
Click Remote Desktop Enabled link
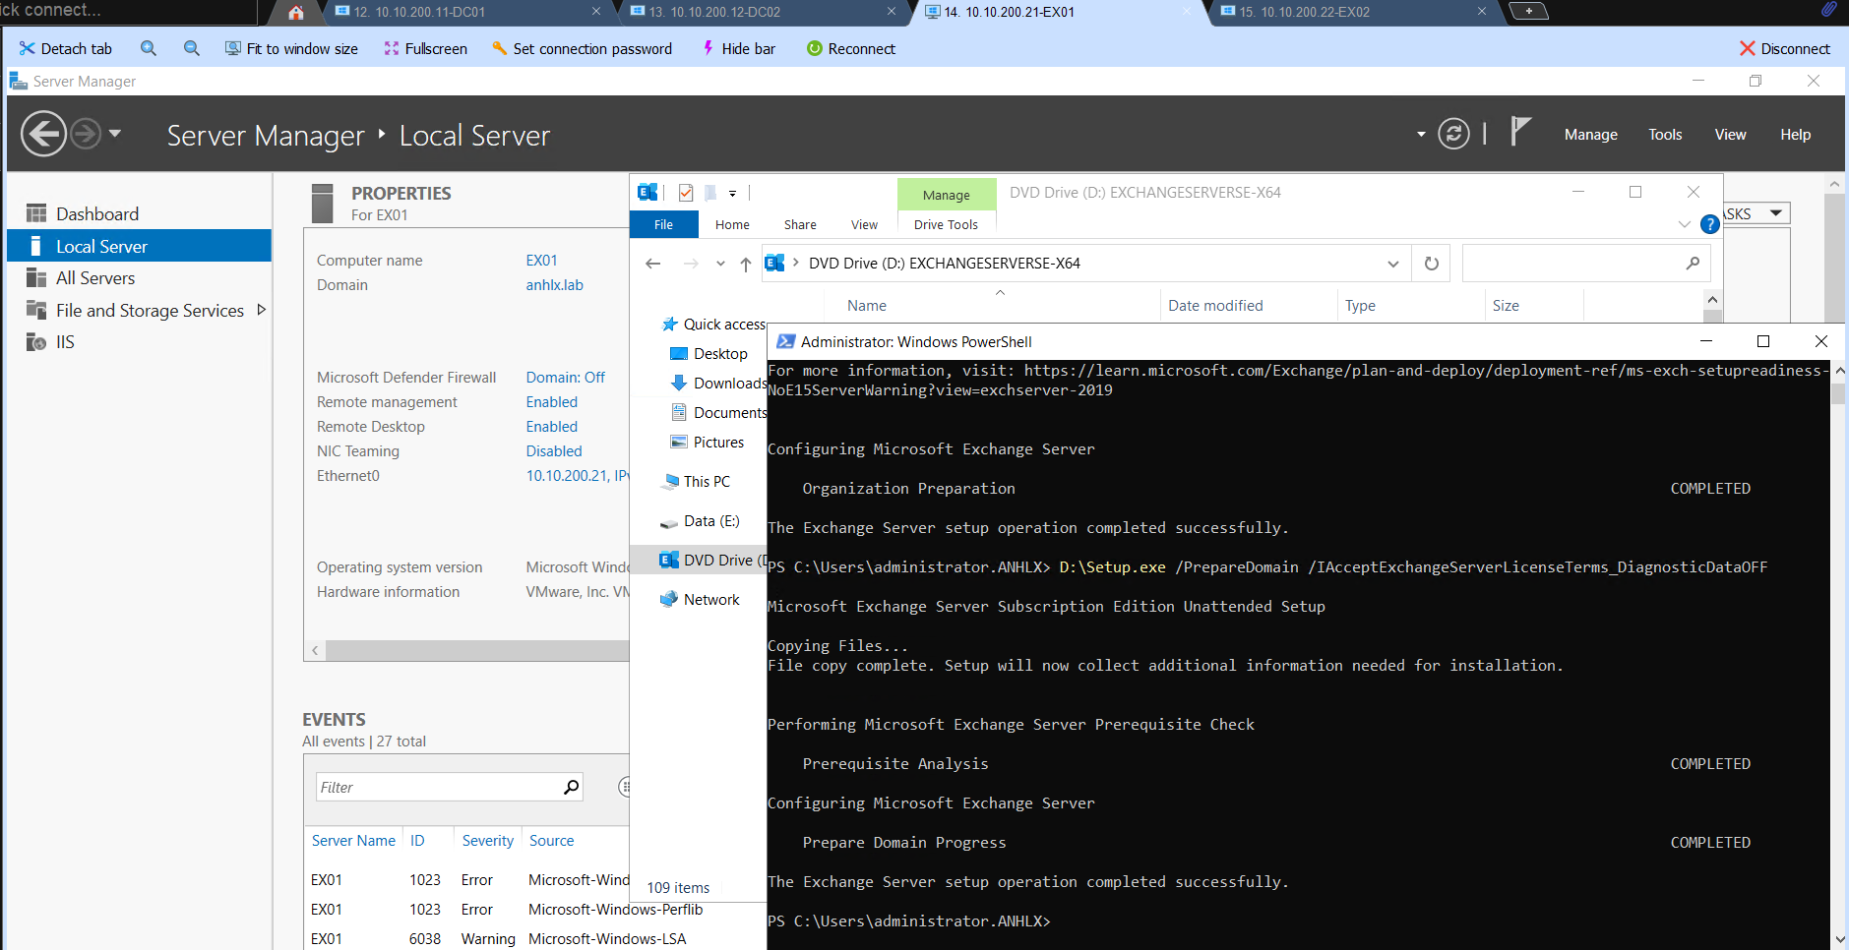pyautogui.click(x=551, y=427)
